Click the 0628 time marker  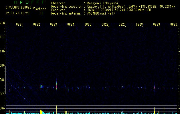pyautogui.click(x=139, y=25)
